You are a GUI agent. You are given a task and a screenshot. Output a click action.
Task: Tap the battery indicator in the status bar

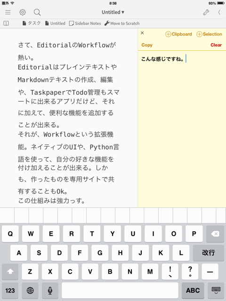point(221,3)
